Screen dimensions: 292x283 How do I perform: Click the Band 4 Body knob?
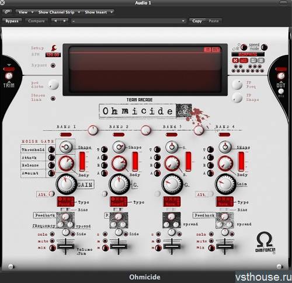coord(225,163)
